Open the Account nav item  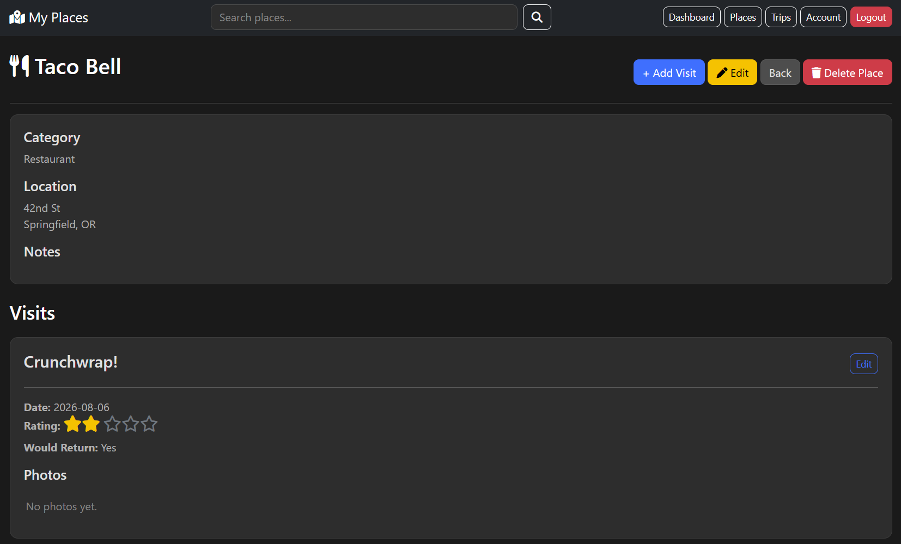[823, 17]
